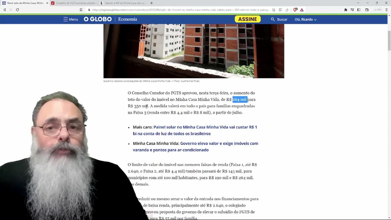Go back to the previous page
Screen dimensions: 391x220
point(5,10)
